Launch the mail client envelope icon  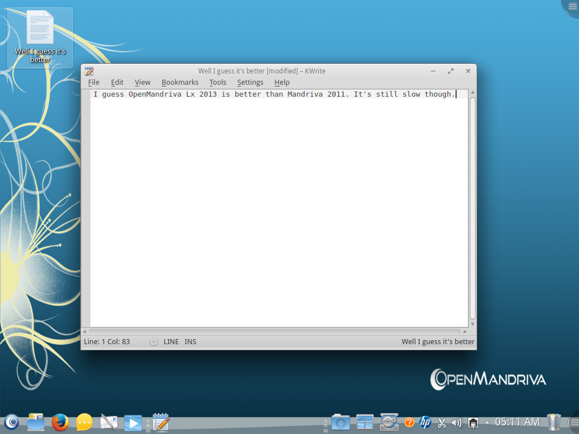[x=109, y=422]
